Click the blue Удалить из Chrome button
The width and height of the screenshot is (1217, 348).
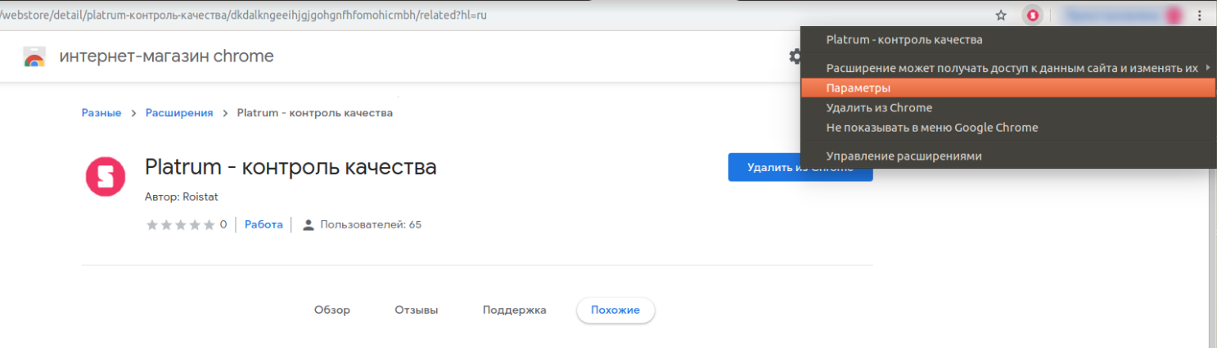pyautogui.click(x=800, y=167)
